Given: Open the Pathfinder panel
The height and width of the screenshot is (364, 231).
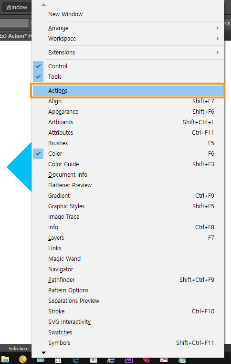Looking at the screenshot, I should 128,280.
